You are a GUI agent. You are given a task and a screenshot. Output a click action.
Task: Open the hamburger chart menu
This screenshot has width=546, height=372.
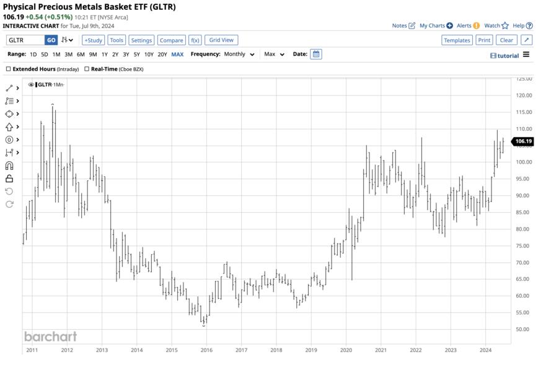coord(526,55)
